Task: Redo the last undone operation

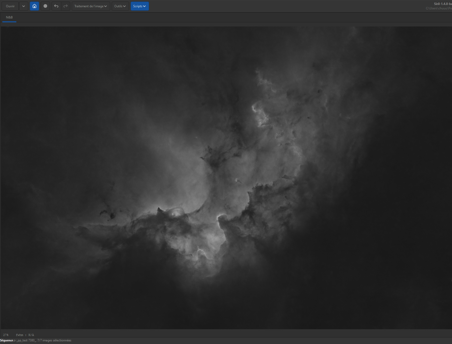Action: [66, 6]
